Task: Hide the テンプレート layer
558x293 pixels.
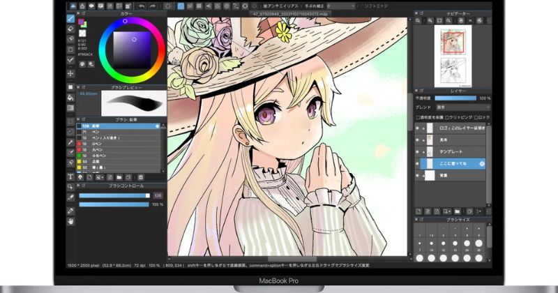Action: click(x=417, y=151)
